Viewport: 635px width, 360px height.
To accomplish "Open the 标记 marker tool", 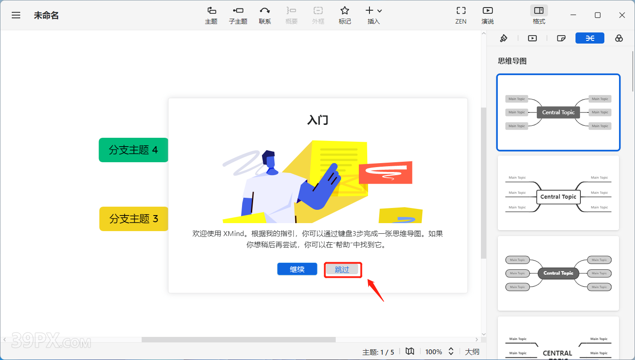I will point(345,15).
